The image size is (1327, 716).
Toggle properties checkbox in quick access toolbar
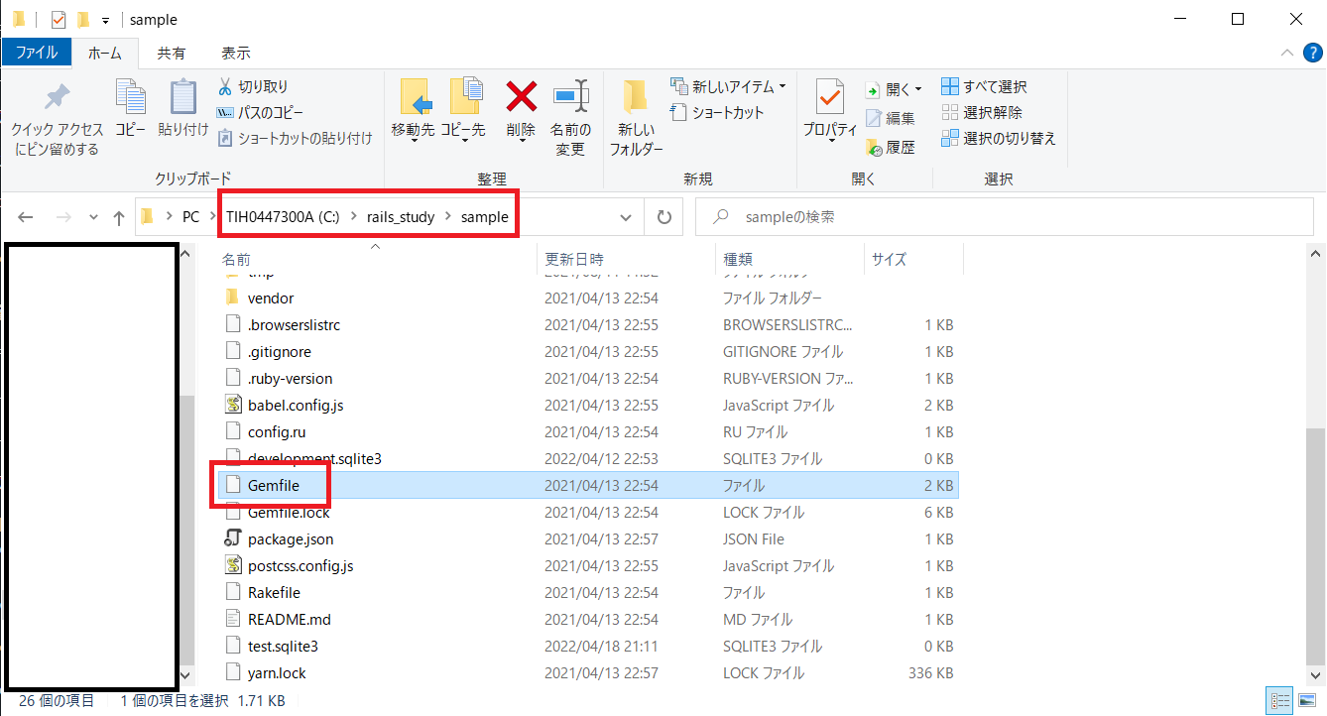click(58, 19)
